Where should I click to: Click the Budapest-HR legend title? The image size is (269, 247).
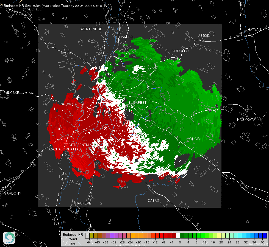pos(73,235)
